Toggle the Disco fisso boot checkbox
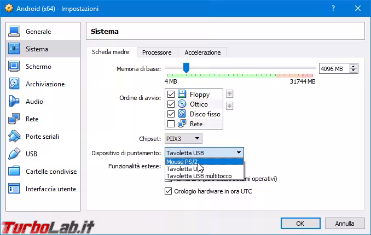 click(171, 114)
